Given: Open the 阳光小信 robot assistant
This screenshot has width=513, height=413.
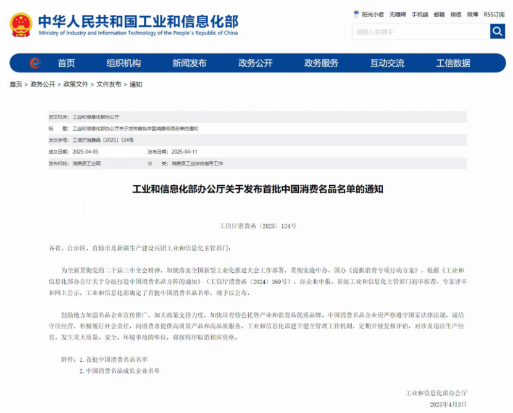Looking at the screenshot, I should pos(369,14).
